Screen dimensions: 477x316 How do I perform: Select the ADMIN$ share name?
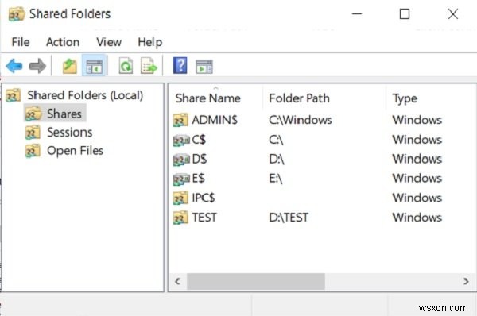pos(215,120)
